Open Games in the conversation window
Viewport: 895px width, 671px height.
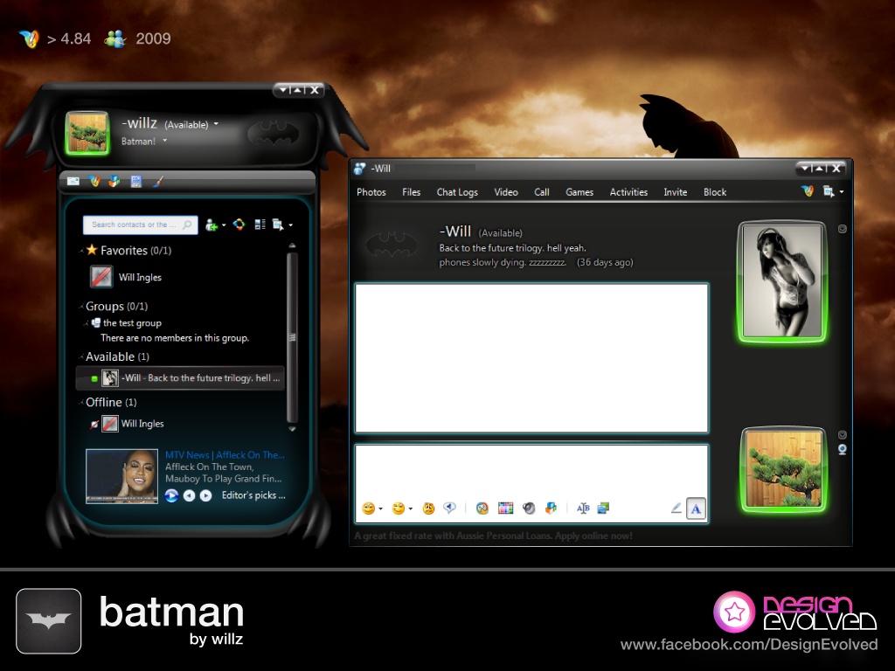point(579,192)
